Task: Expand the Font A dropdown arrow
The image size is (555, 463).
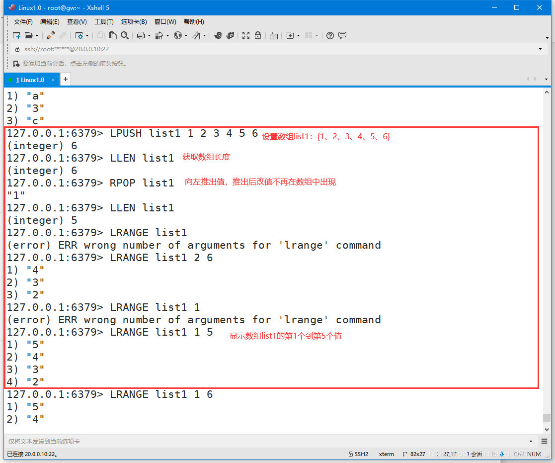Action: coord(204,36)
